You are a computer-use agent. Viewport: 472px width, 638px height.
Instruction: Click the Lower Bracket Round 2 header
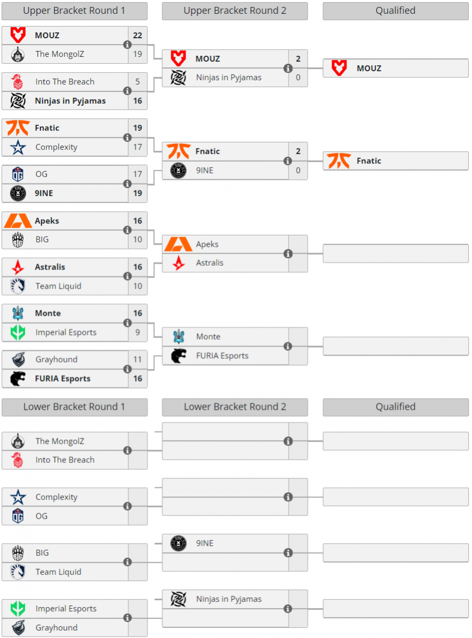(235, 407)
